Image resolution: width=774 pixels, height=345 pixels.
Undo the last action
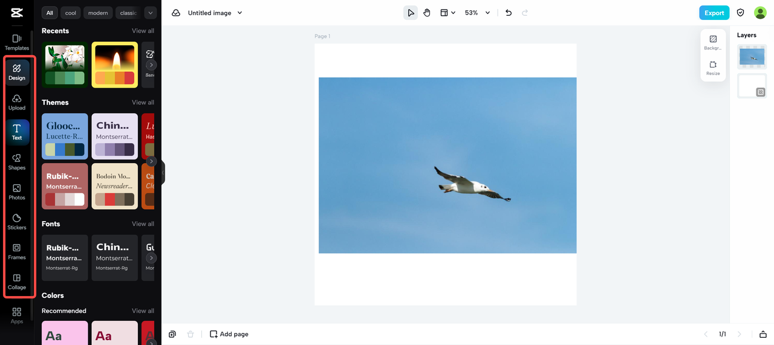[509, 13]
